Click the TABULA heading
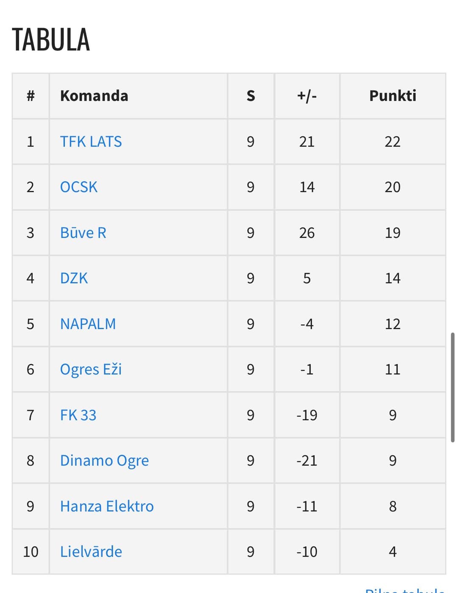The height and width of the screenshot is (593, 458). point(51,40)
